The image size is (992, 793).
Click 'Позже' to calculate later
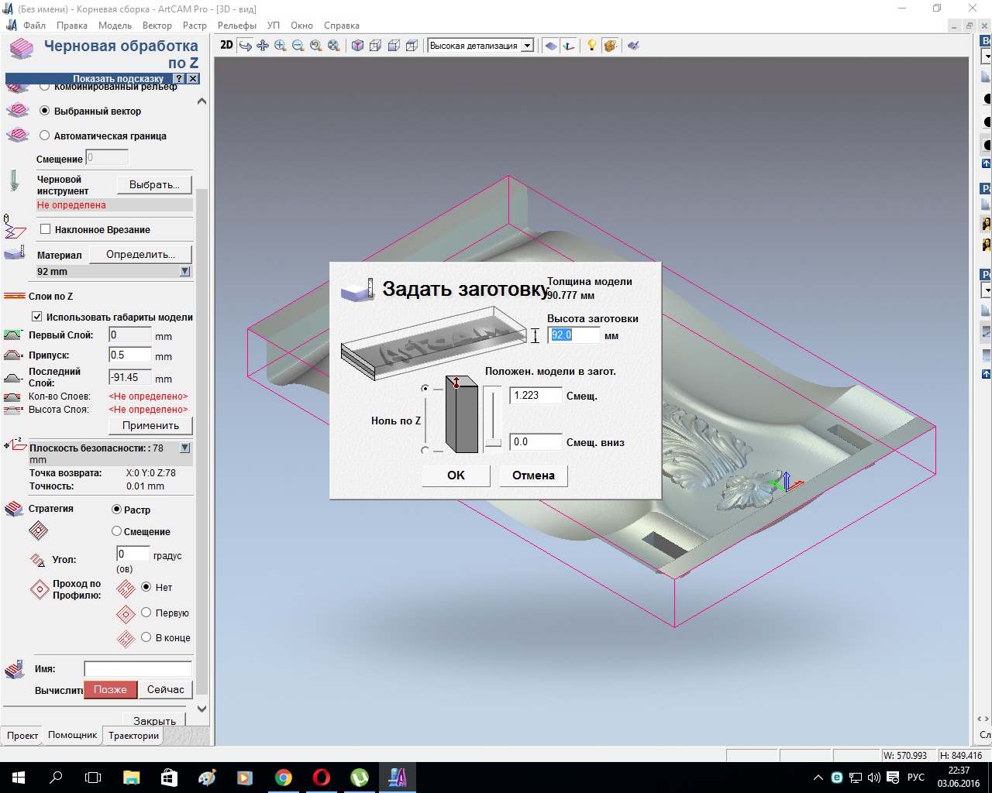click(x=110, y=689)
